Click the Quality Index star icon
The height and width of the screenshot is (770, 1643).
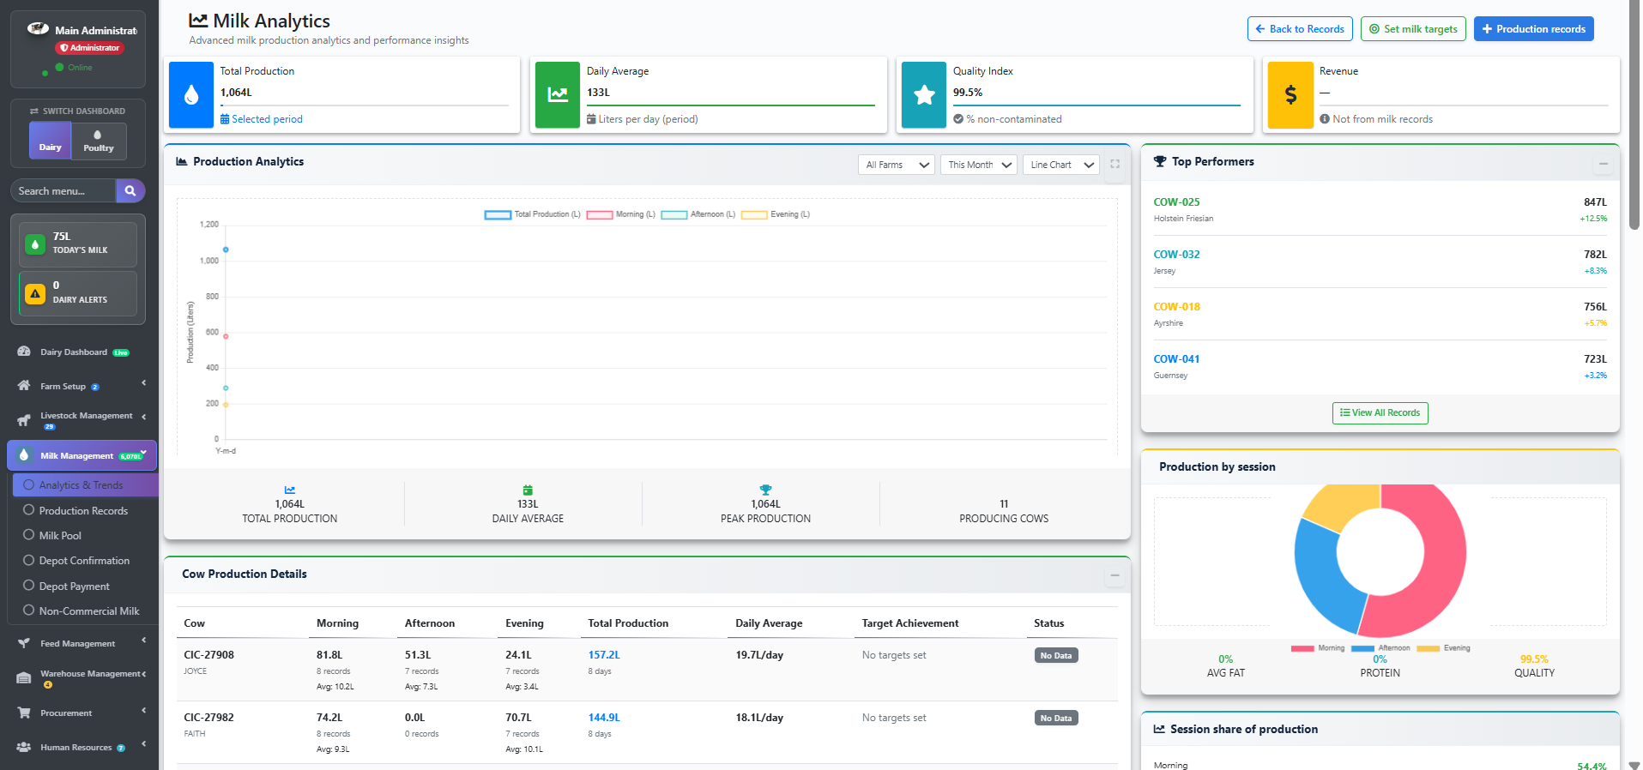[x=924, y=95]
